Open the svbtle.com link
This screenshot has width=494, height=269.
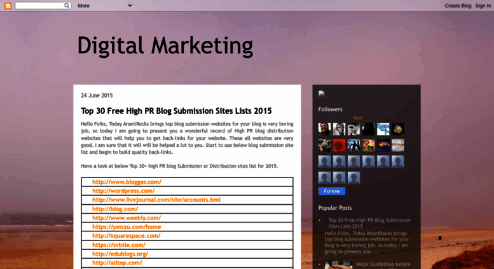(119, 245)
